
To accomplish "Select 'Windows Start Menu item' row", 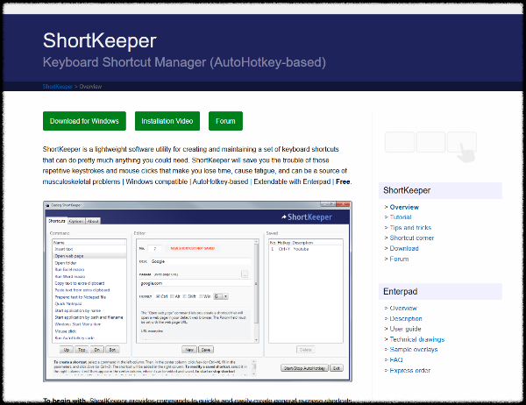I will [x=89, y=324].
